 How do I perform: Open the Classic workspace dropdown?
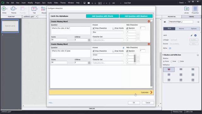182,3
